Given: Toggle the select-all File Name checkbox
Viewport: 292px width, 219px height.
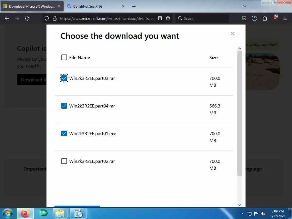Looking at the screenshot, I should click(x=64, y=57).
